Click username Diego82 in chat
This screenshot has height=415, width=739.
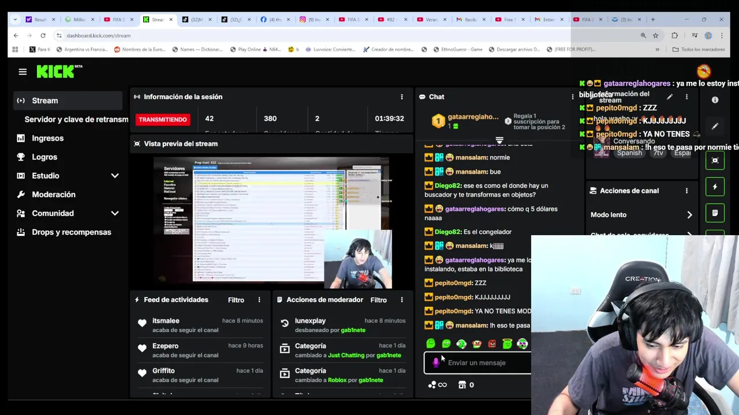[x=447, y=186]
